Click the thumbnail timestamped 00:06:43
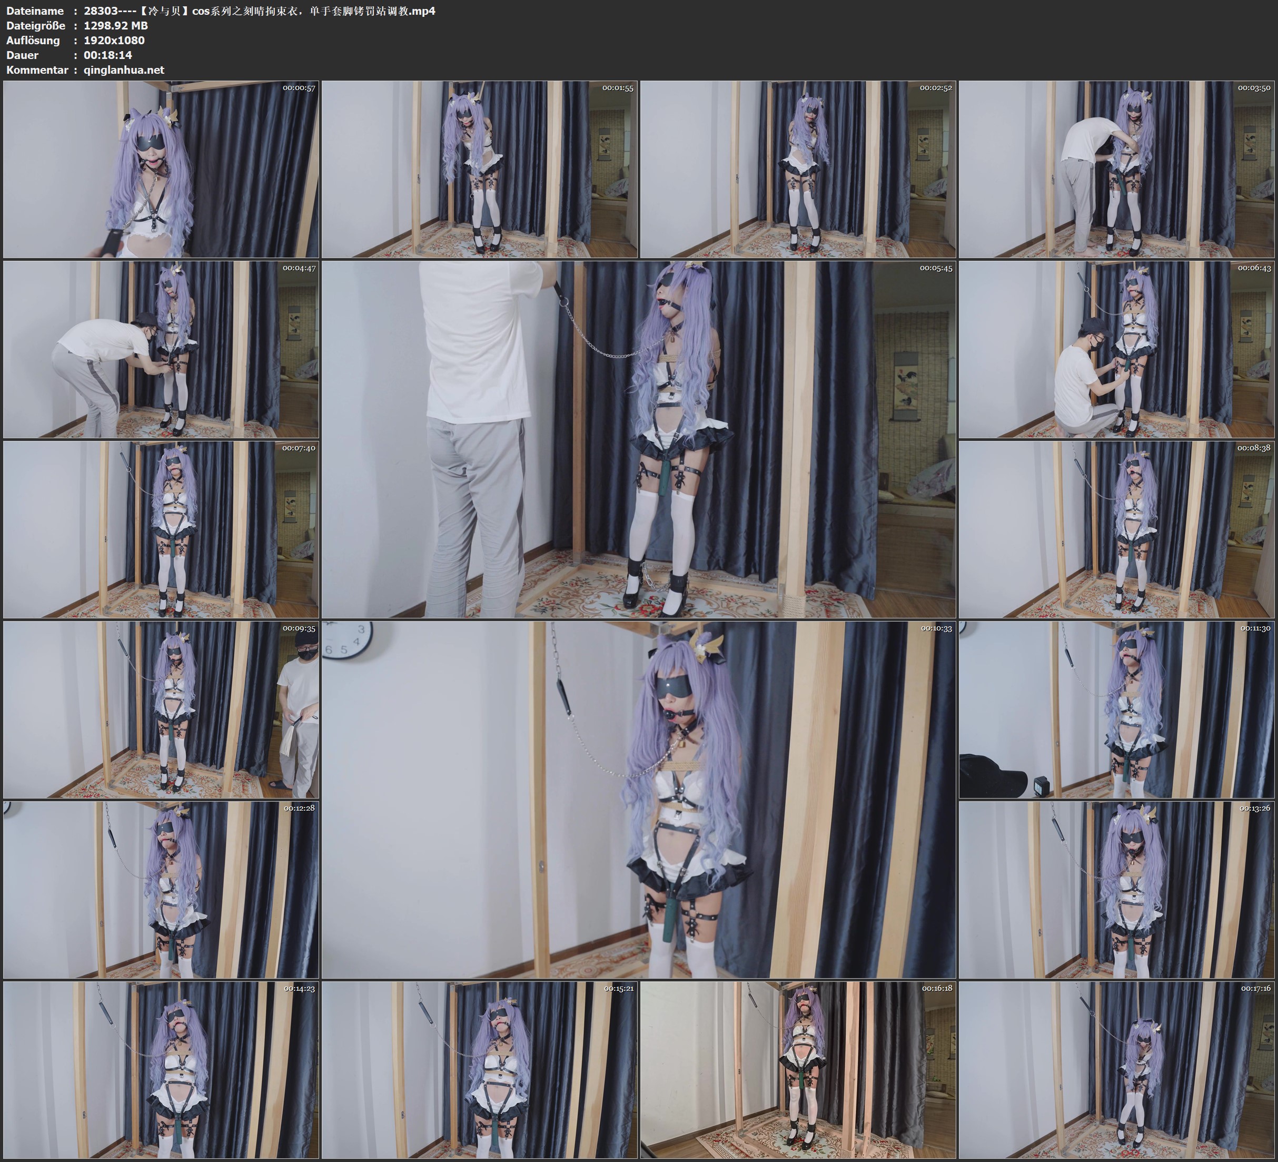The height and width of the screenshot is (1162, 1278). tap(1117, 349)
